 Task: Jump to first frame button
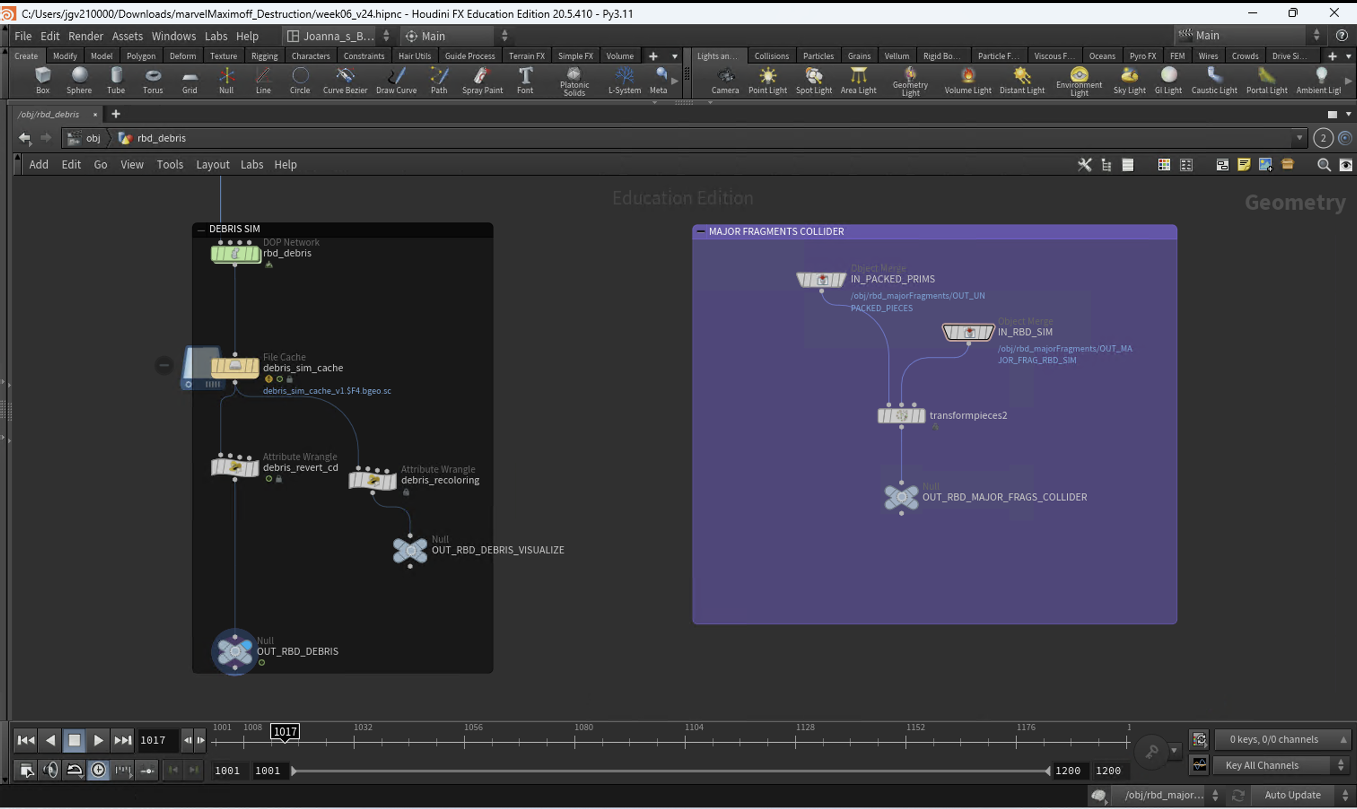point(26,740)
